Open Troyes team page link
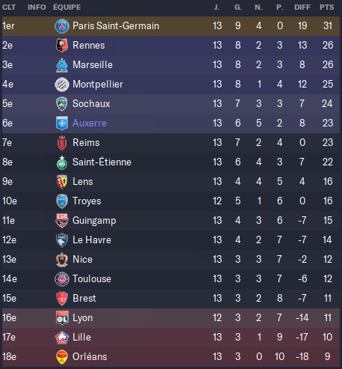The image size is (342, 369). (x=87, y=201)
